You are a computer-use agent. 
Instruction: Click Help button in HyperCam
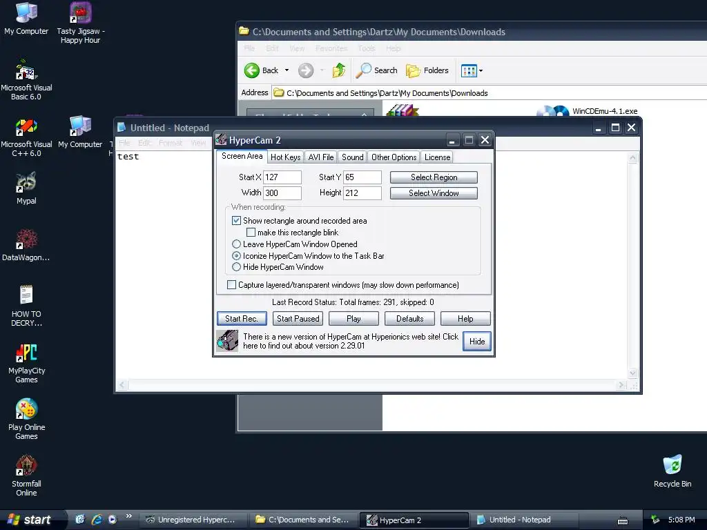coord(465,319)
